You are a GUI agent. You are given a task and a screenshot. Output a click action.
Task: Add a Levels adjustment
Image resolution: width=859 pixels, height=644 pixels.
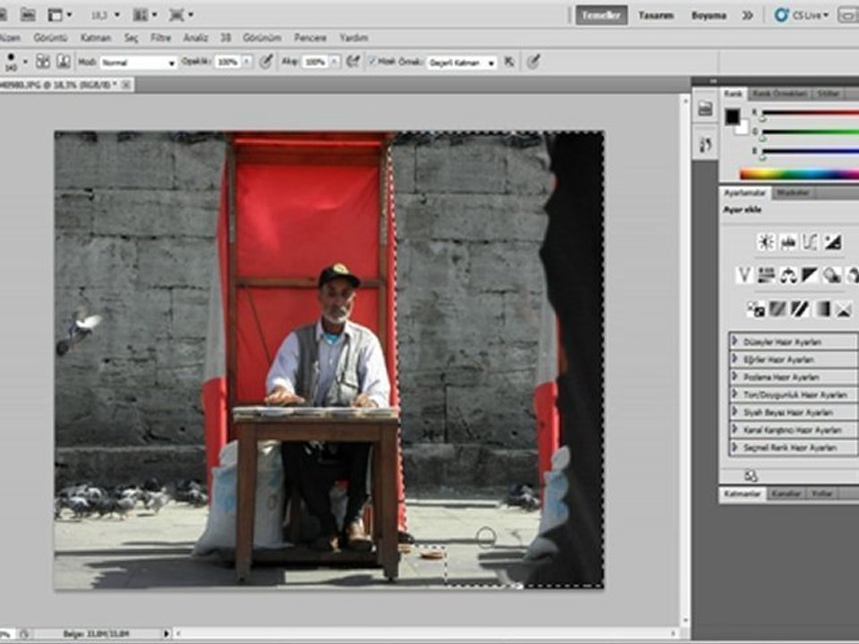787,241
